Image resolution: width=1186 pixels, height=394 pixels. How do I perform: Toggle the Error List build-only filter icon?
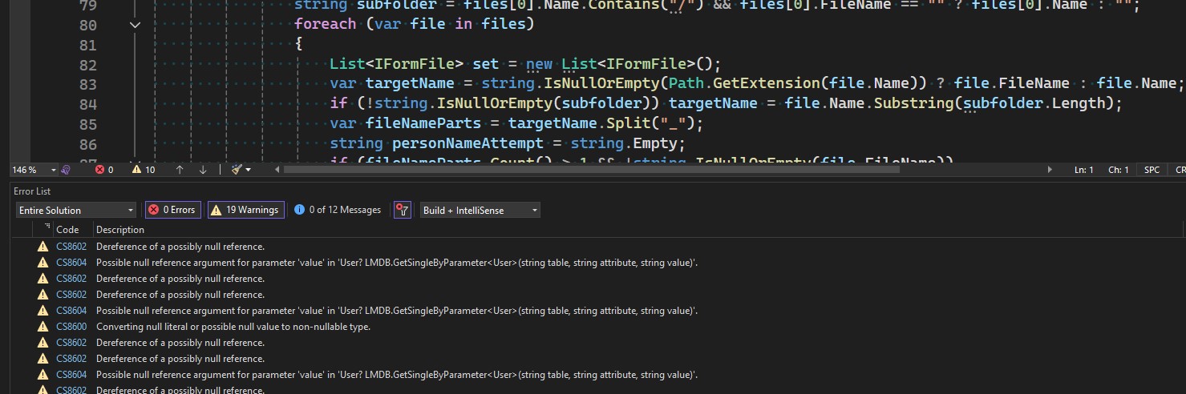402,210
